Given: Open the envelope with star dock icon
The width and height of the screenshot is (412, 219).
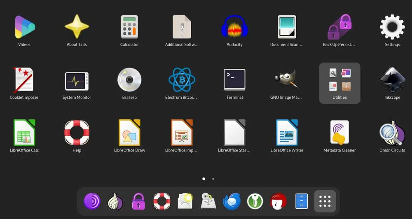Looking at the screenshot, I should pyautogui.click(x=185, y=201).
